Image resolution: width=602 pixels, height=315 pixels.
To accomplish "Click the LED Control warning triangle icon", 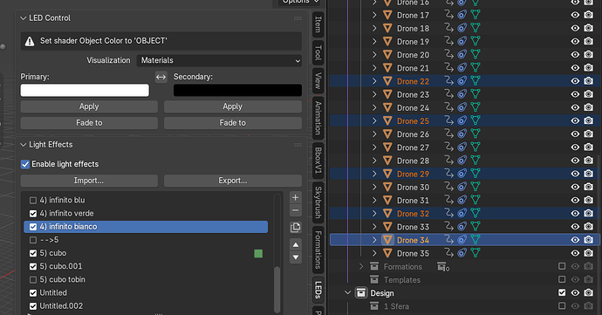I will tap(30, 41).
